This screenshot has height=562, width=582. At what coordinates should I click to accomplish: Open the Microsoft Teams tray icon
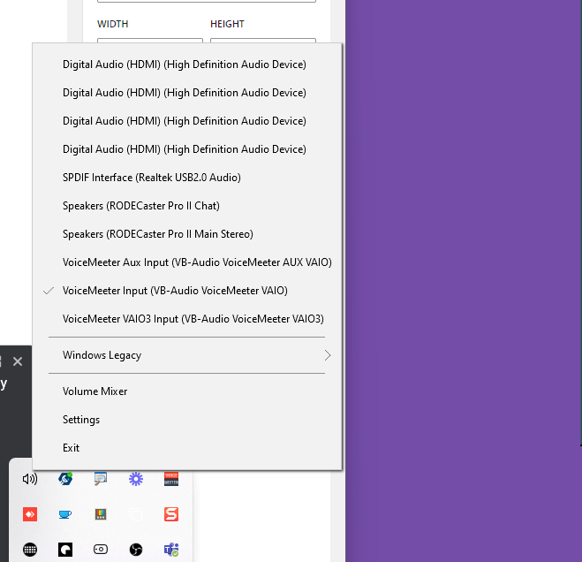(x=171, y=550)
